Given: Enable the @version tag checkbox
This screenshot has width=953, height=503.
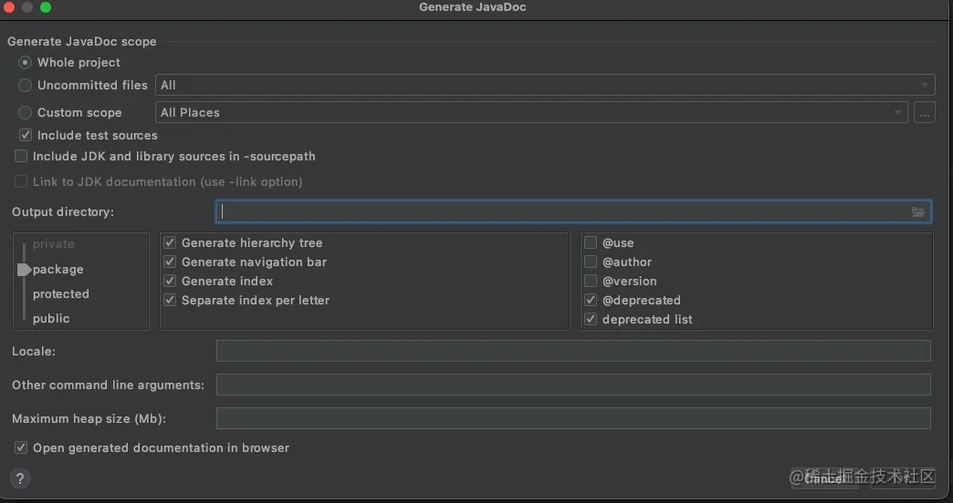Looking at the screenshot, I should coord(591,281).
